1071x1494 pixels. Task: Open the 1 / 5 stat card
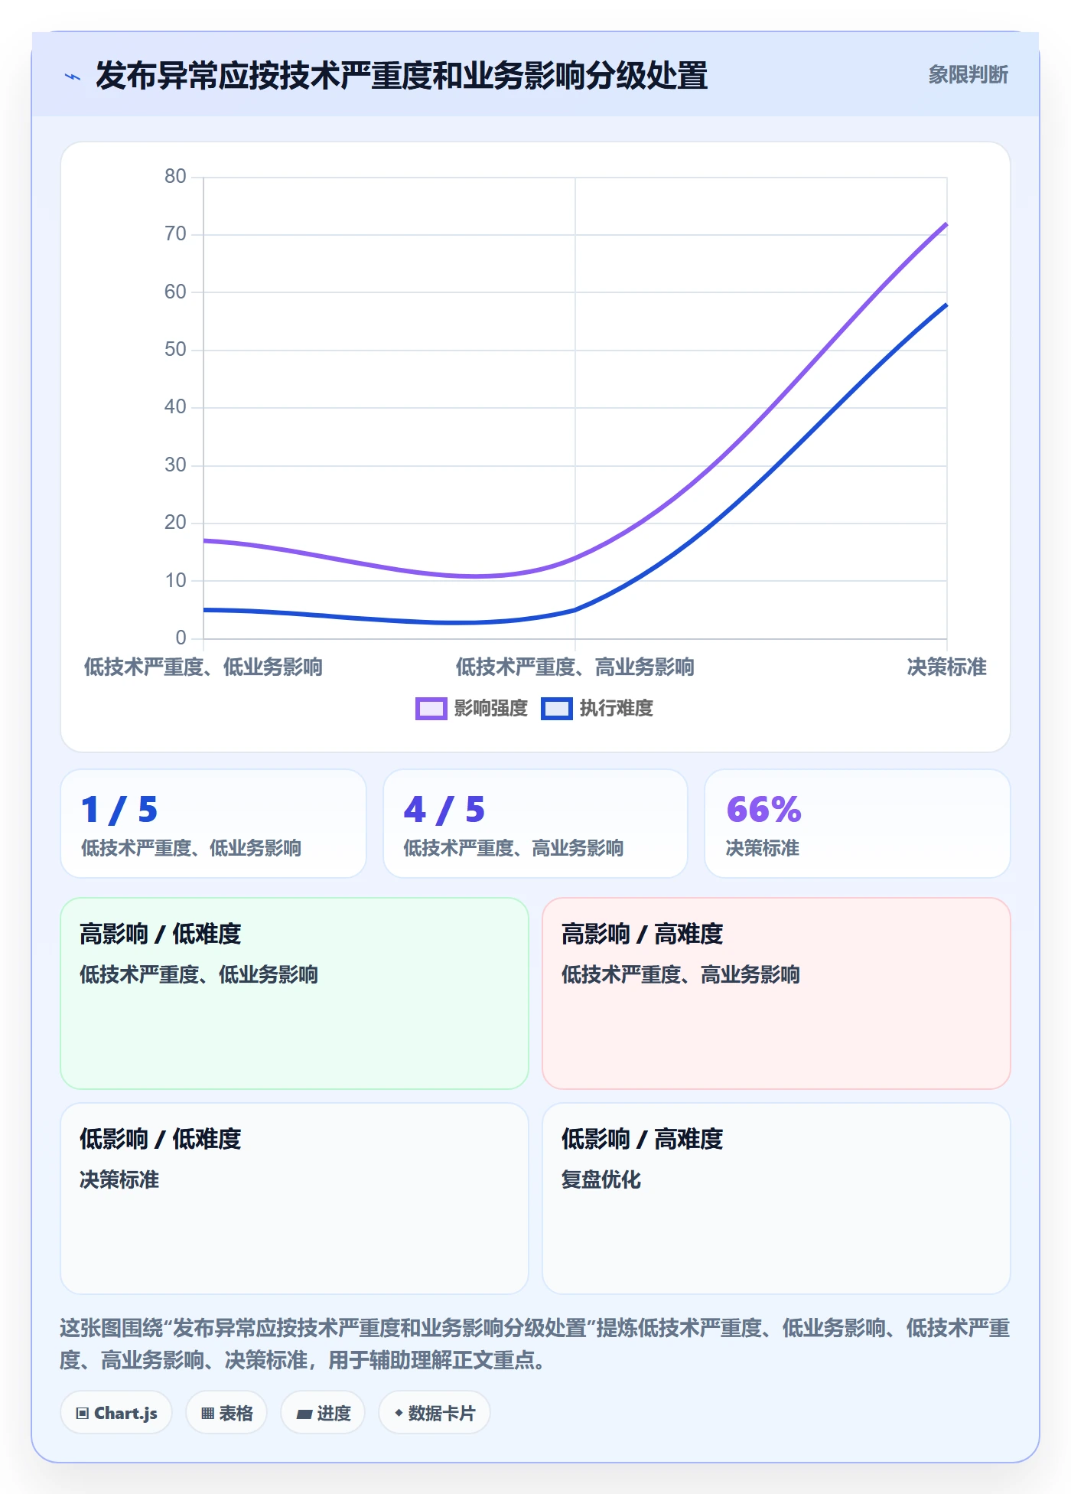tap(213, 824)
